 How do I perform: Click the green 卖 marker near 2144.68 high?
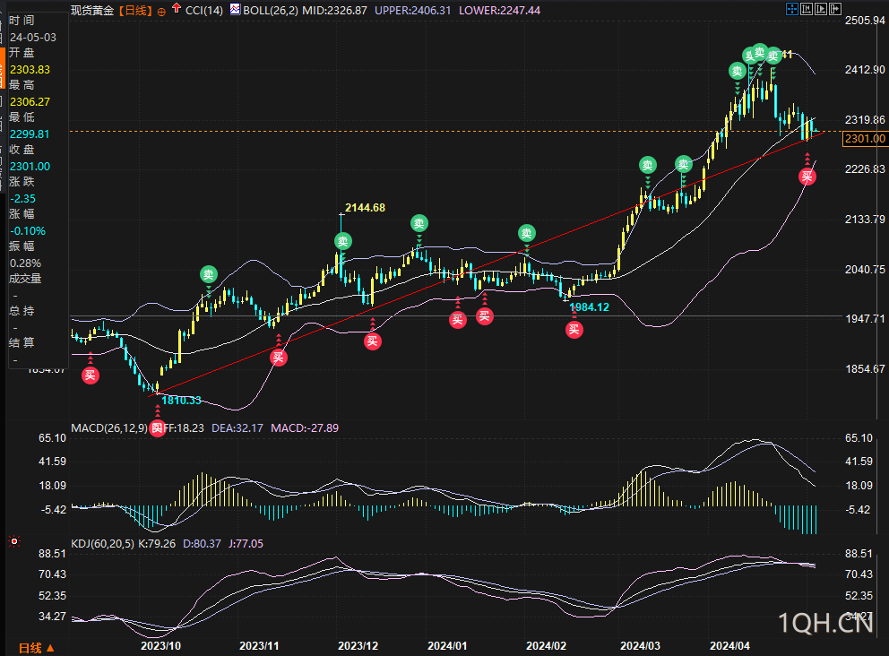(x=343, y=241)
